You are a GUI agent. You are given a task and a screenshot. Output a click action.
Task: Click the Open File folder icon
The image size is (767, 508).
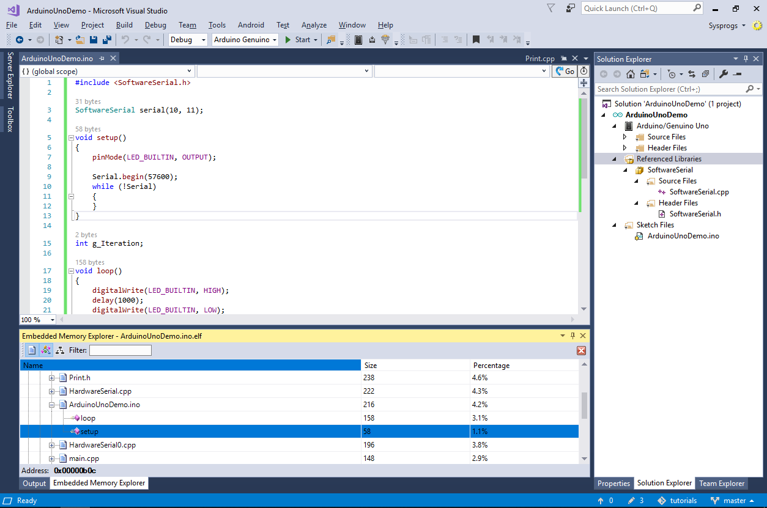(80, 40)
